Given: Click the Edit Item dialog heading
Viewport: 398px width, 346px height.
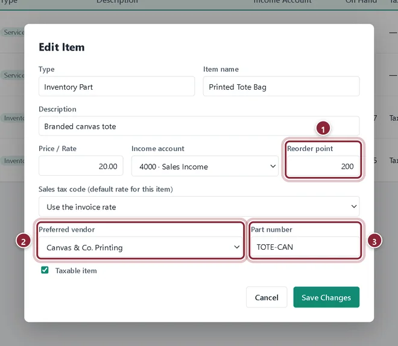Looking at the screenshot, I should [62, 47].
